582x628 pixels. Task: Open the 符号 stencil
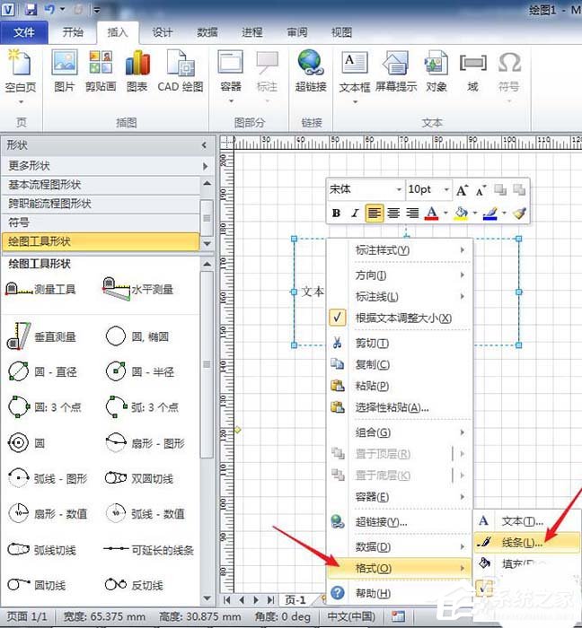click(101, 222)
